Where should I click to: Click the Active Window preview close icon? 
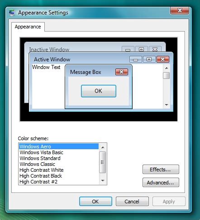(x=163, y=59)
